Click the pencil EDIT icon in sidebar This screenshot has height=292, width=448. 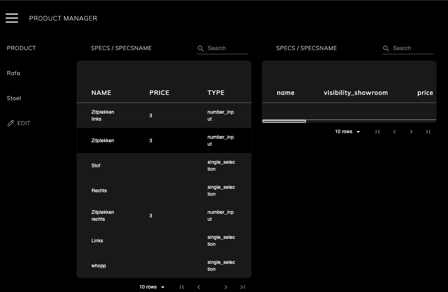click(11, 123)
